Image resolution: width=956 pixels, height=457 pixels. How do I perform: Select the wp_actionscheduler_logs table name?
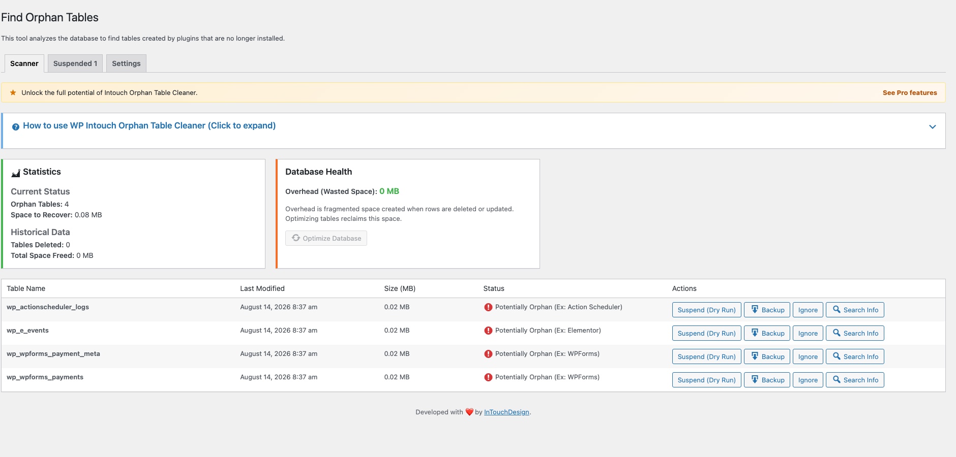coord(48,307)
